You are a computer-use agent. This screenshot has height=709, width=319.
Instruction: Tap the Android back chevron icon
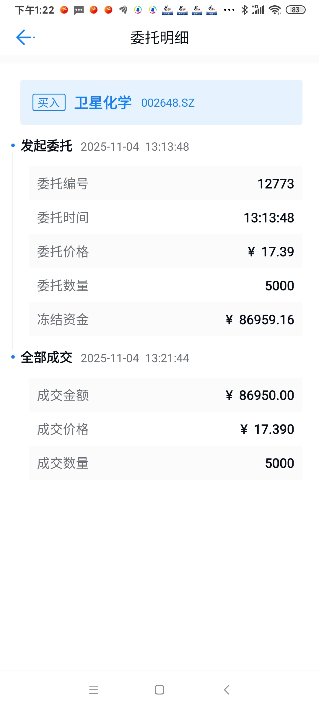[227, 690]
